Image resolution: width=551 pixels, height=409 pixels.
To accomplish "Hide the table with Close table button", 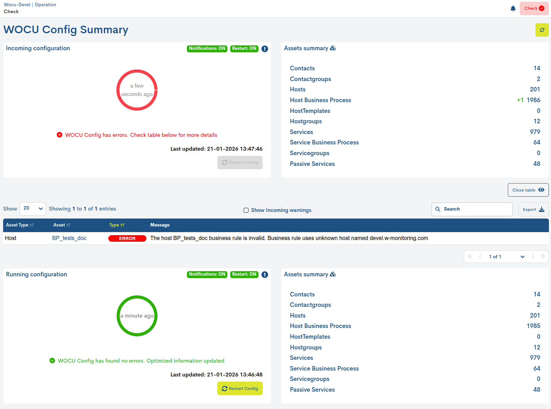I will [528, 190].
